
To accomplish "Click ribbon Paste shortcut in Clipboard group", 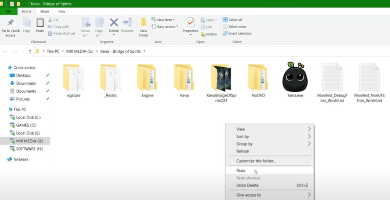I will (x=62, y=33).
